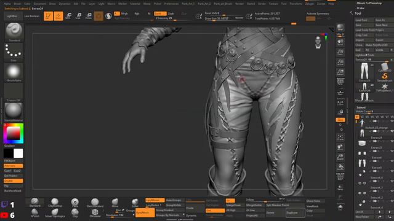This screenshot has width=394, height=221.
Task: Click the sculptris pro sphere icon
Action: point(108,16)
